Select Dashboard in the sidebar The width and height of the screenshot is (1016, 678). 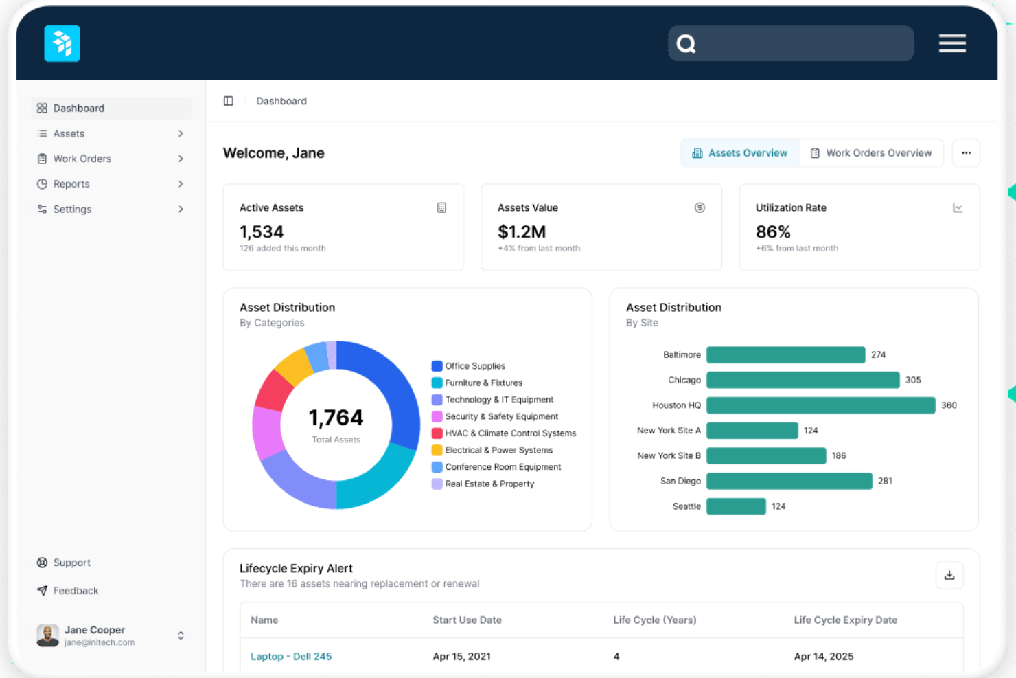tap(78, 108)
